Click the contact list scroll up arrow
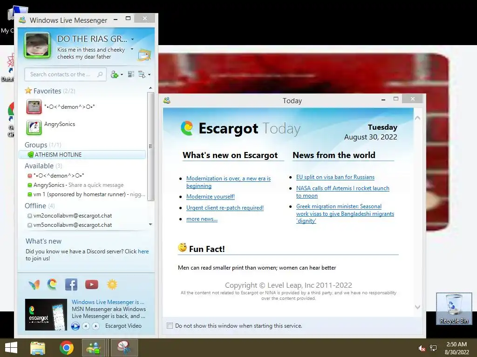This screenshot has width=477, height=357. click(150, 88)
